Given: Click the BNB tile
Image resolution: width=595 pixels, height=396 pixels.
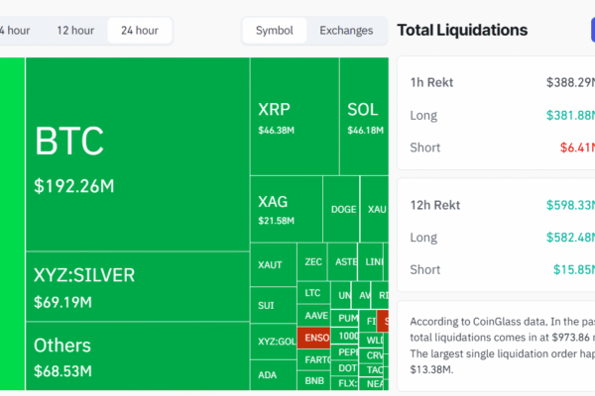Looking at the screenshot, I should [315, 380].
